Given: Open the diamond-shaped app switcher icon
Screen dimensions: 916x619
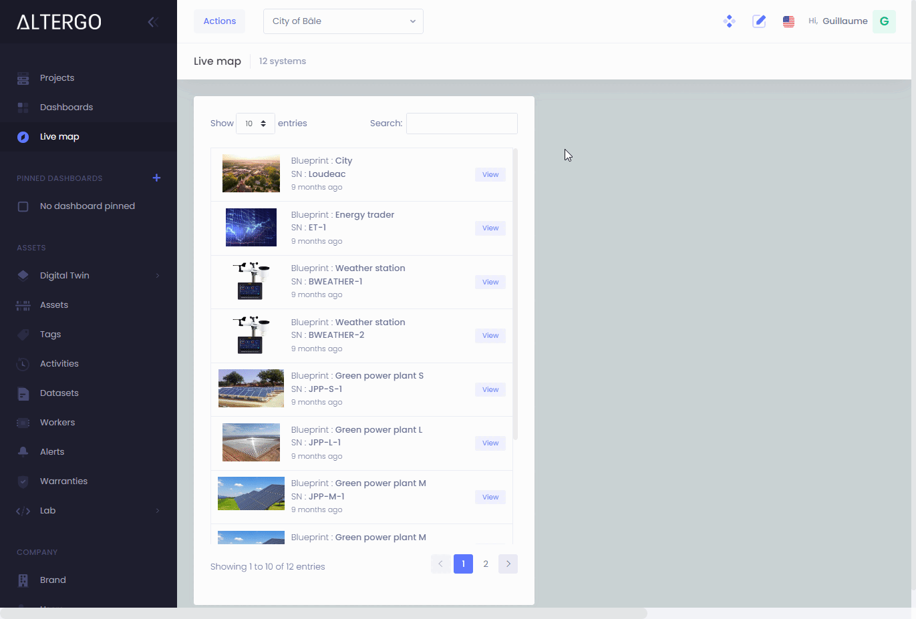Looking at the screenshot, I should [729, 21].
